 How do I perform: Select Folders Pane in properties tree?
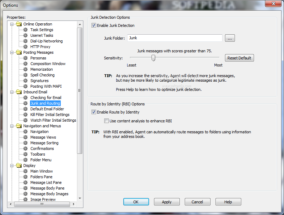click(41, 177)
